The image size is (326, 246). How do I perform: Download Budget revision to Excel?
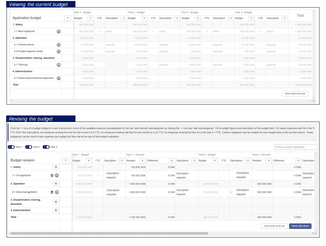[x=275, y=226]
